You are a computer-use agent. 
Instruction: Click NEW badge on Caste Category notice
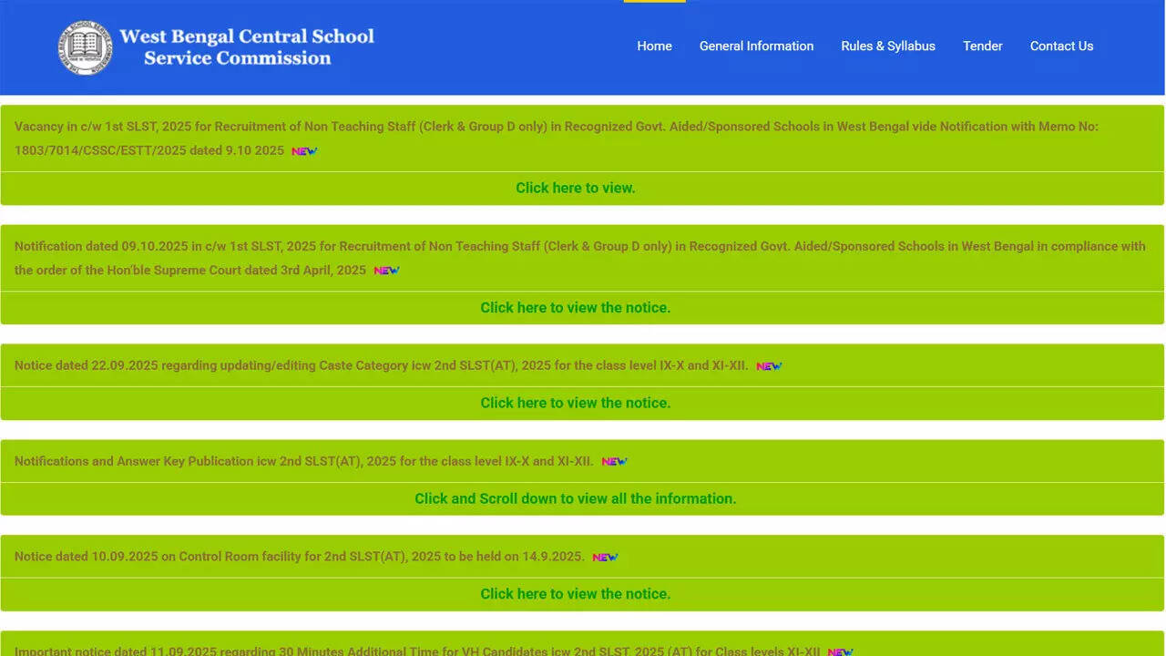769,366
